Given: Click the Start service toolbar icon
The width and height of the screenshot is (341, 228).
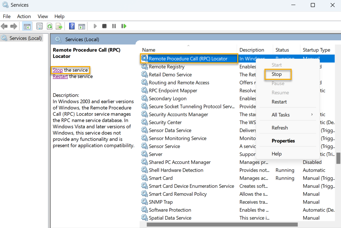Looking at the screenshot, I should point(95,26).
